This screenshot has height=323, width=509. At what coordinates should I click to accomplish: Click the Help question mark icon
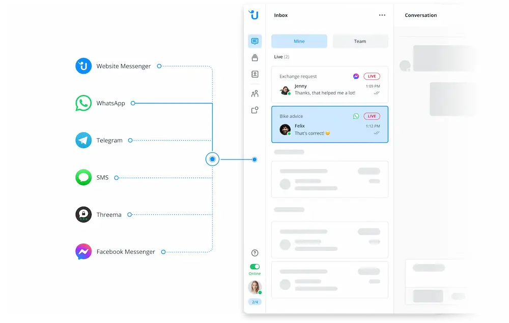coord(254,252)
